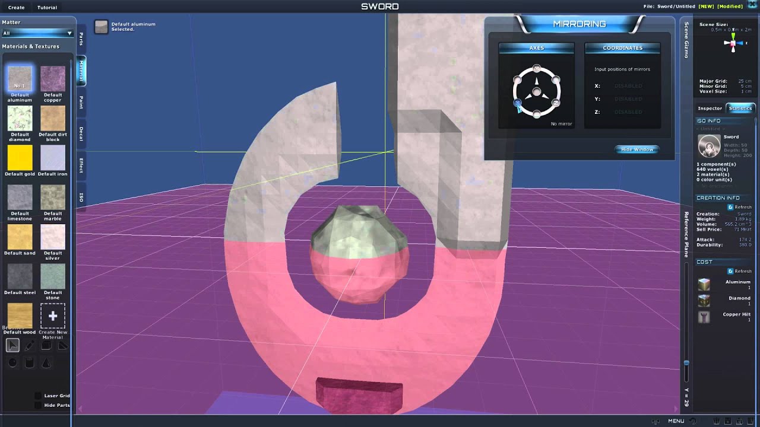Toggle Refresh checkbox under Creation Info
Image resolution: width=760 pixels, height=427 pixels.
(730, 207)
